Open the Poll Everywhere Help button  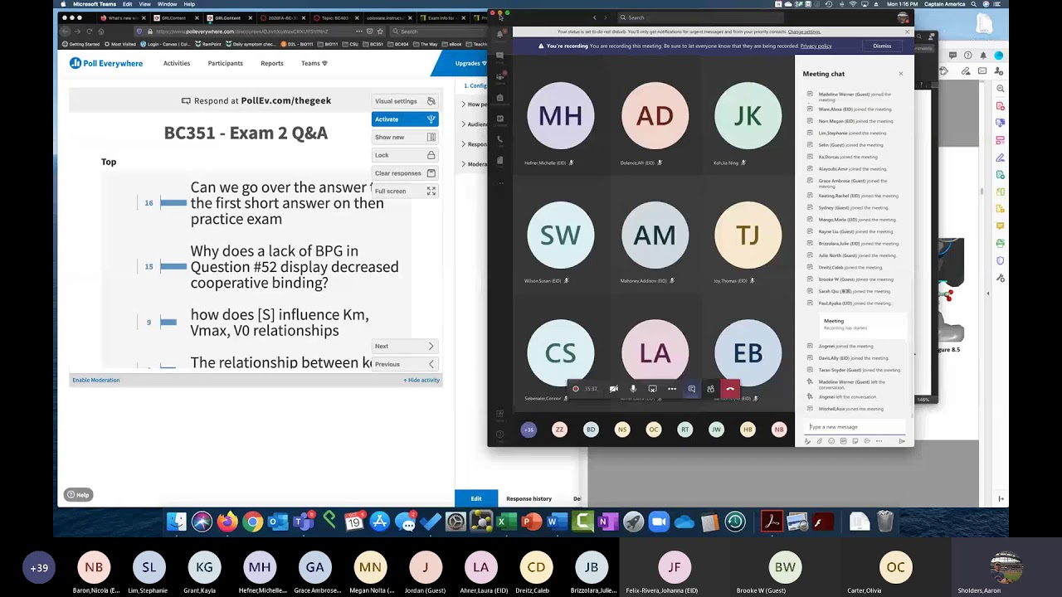tap(78, 495)
